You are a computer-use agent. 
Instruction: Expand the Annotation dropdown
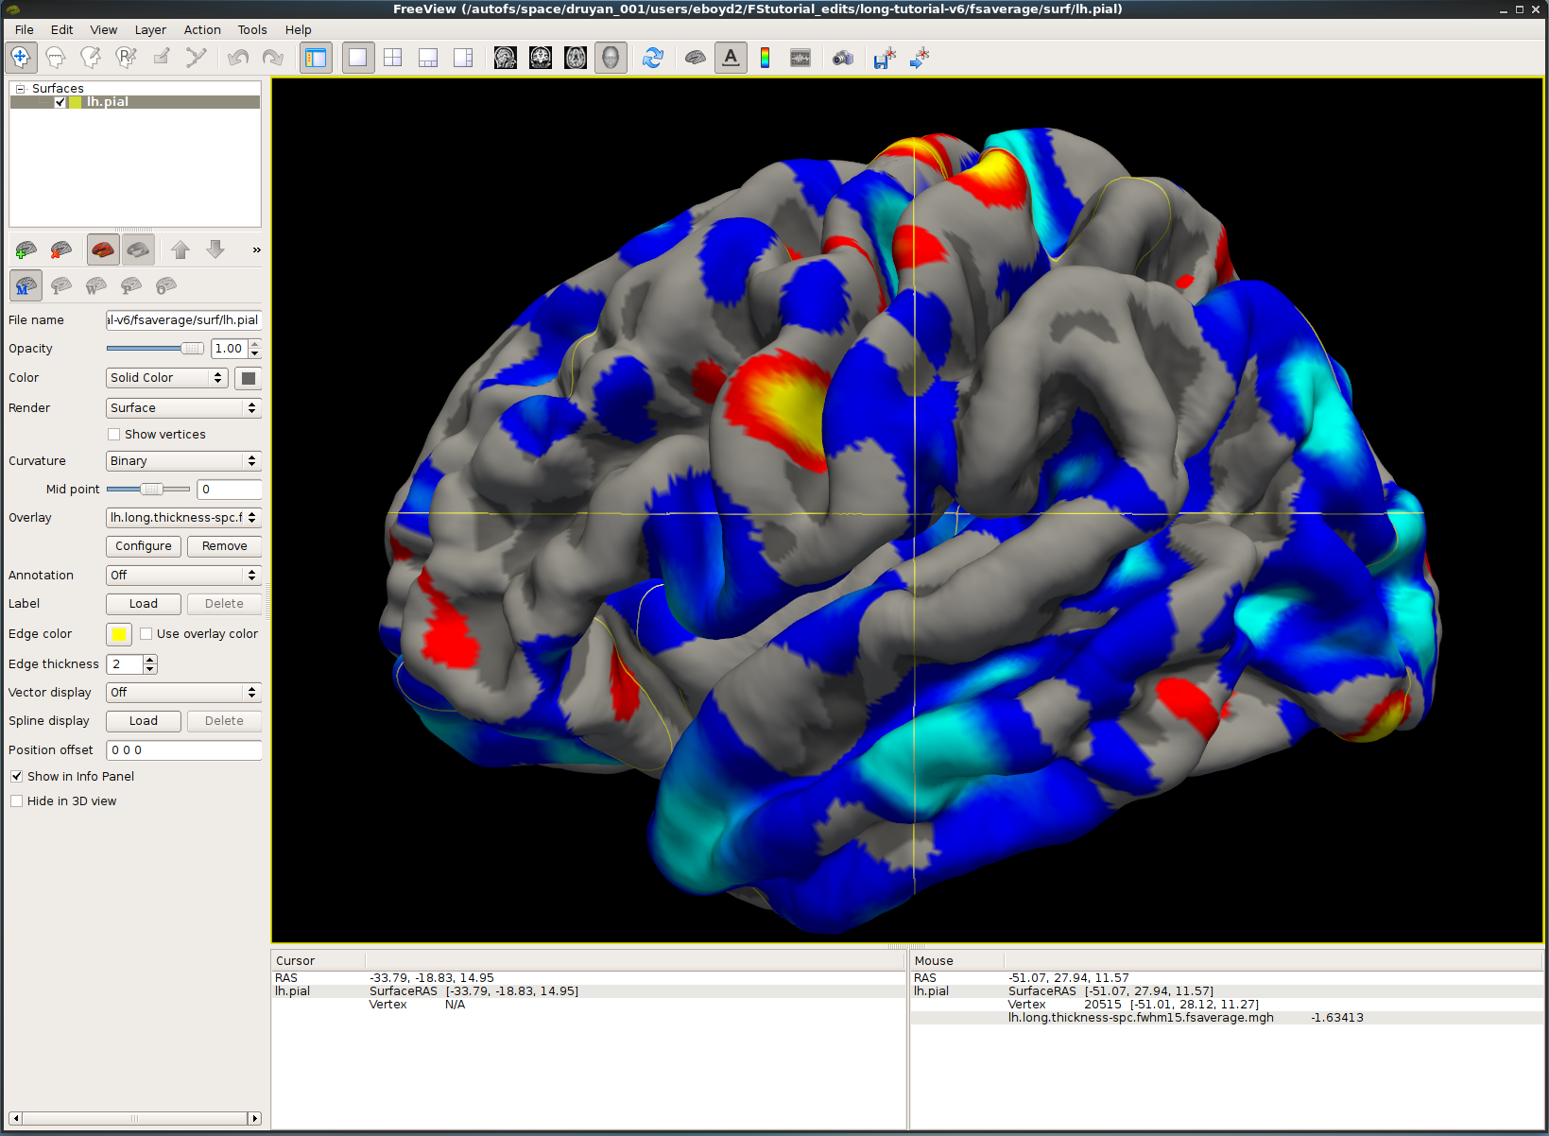pyautogui.click(x=182, y=576)
